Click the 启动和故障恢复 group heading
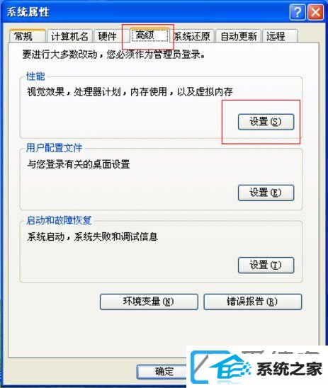This screenshot has width=328, height=388. pos(59,220)
